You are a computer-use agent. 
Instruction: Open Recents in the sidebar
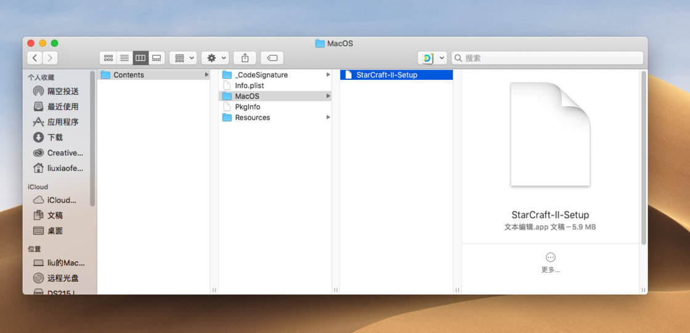(x=63, y=106)
